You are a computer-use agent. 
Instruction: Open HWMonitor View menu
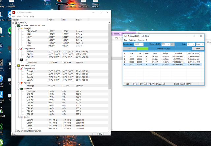[19, 17]
